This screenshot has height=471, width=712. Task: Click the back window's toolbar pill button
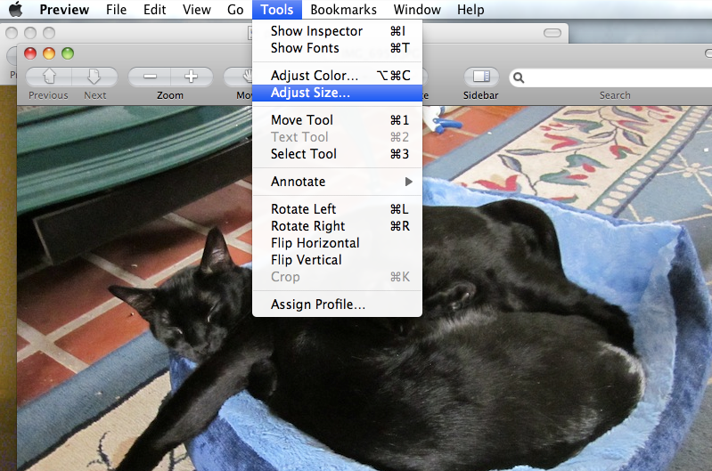[x=552, y=33]
